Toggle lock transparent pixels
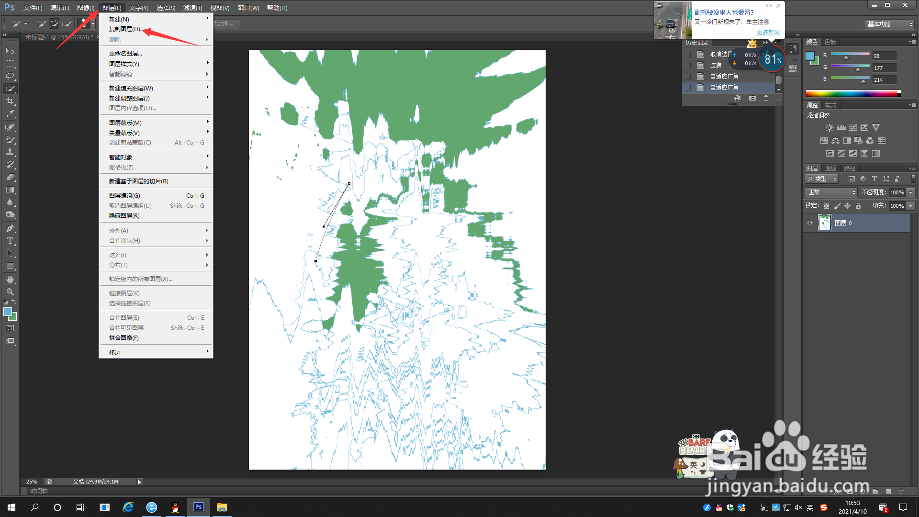919x517 pixels. pos(826,206)
